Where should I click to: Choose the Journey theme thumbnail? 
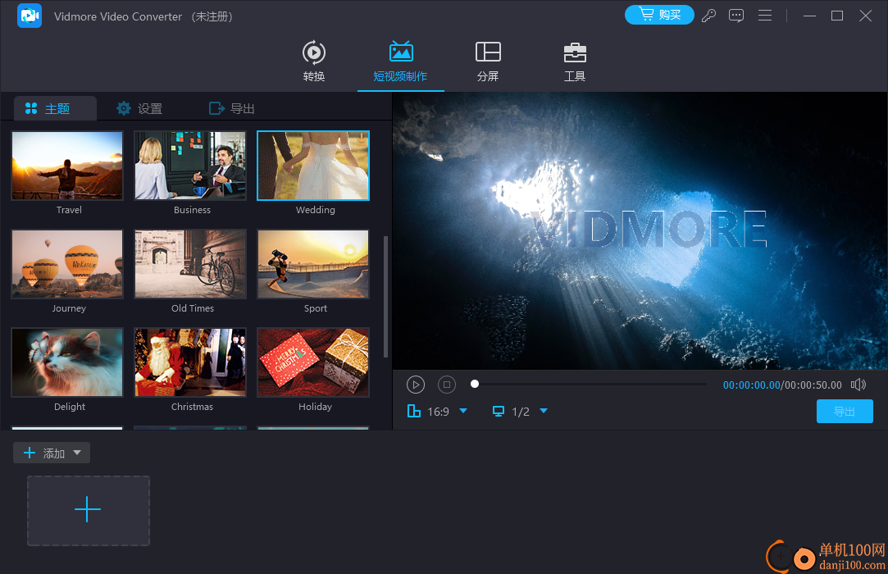[67, 264]
